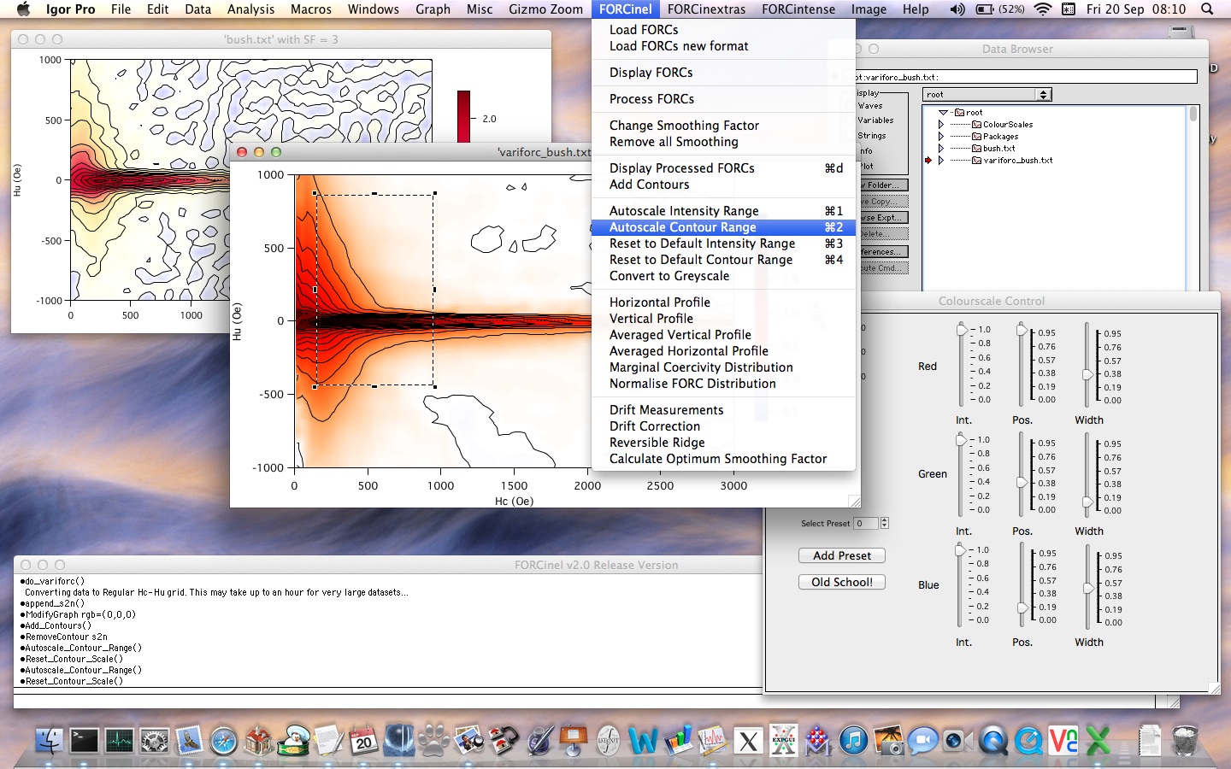The image size is (1231, 769).
Task: Collapse the root data folder
Action: pos(943,113)
